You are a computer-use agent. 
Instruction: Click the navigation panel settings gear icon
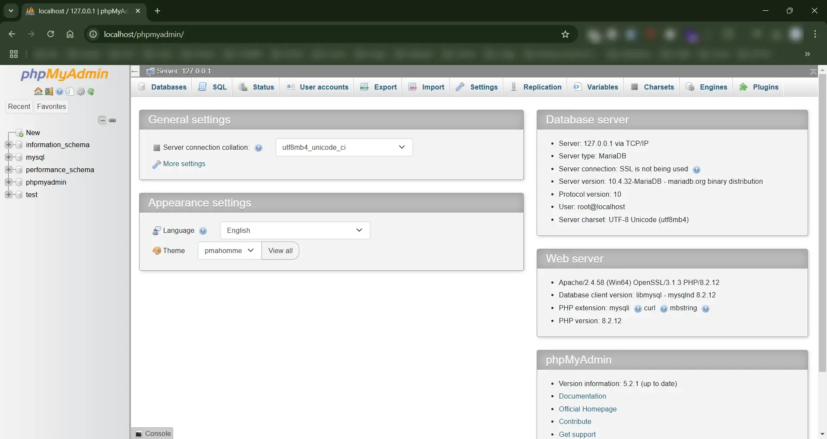point(81,92)
